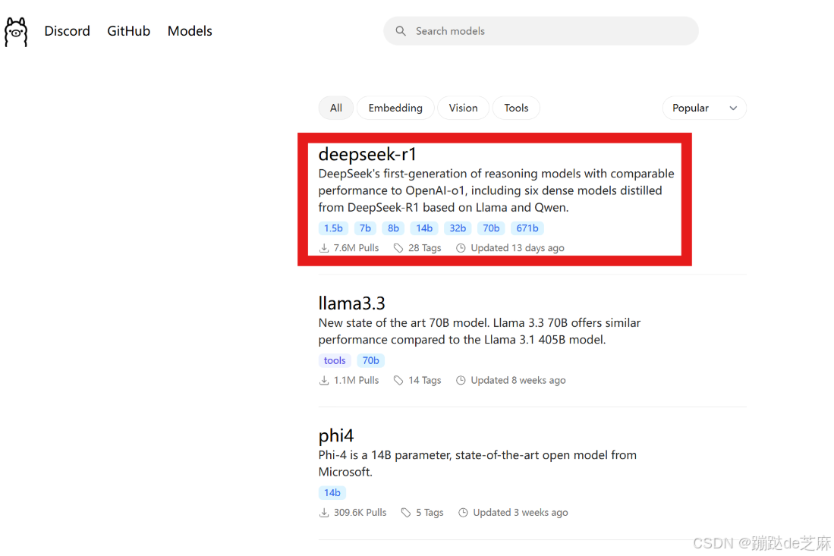Click the Updated 8 weeks ago text
834x556 pixels.
point(518,380)
